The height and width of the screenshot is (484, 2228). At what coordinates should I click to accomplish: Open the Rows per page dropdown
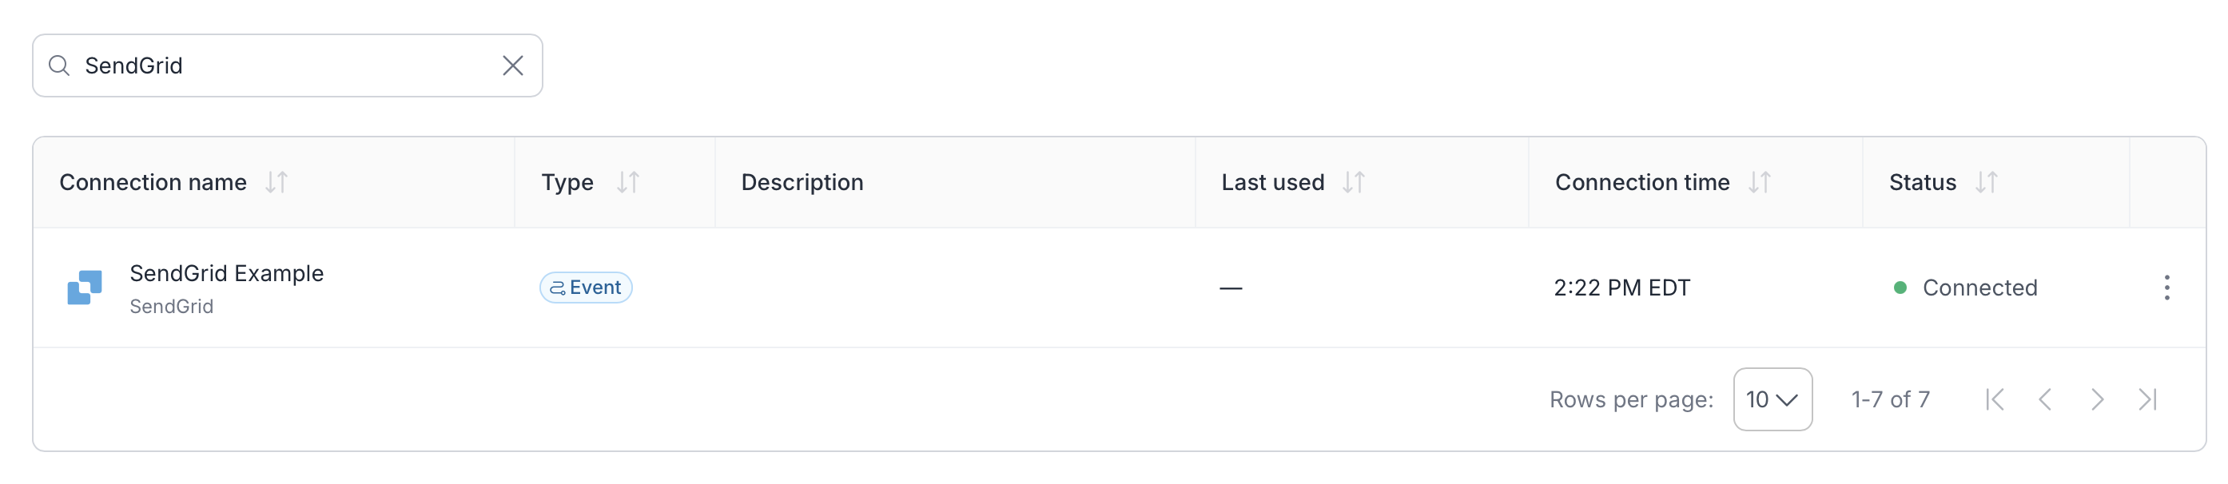click(x=1773, y=399)
